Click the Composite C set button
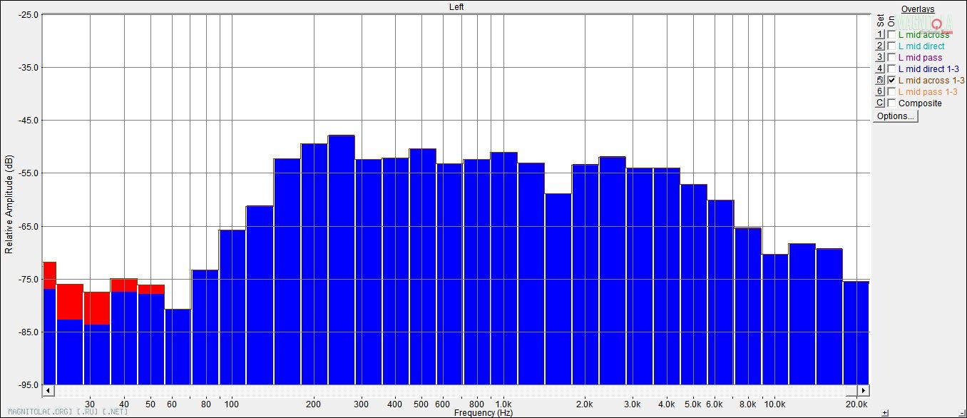The width and height of the screenshot is (967, 418). (880, 103)
